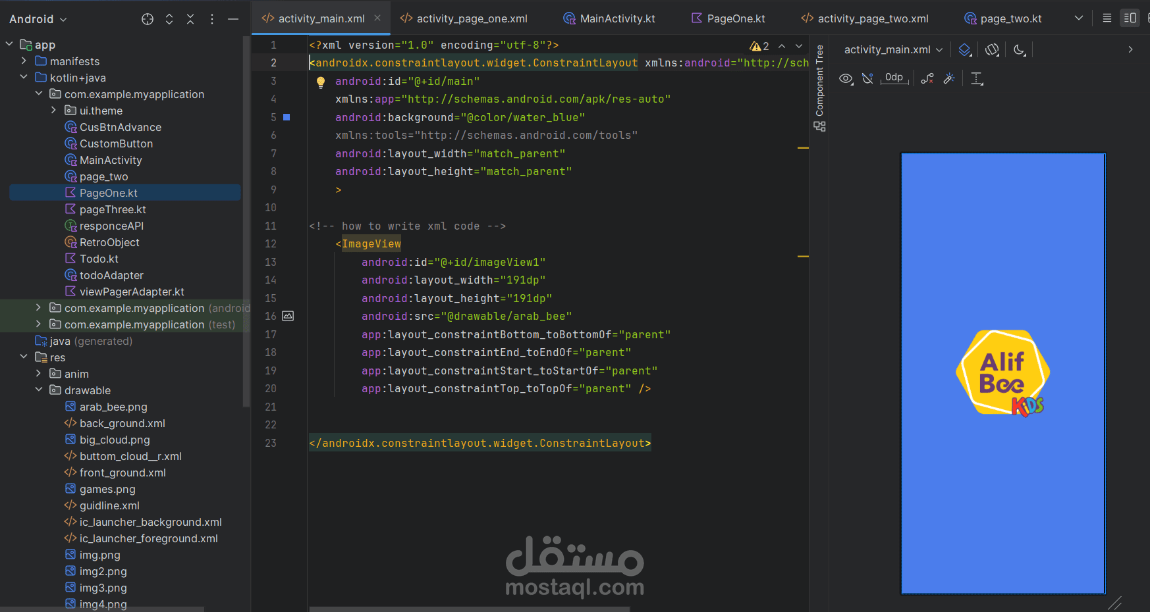Screen dimensions: 1150x612
Task: Collapse the kotlin+java folder
Action: (24, 77)
